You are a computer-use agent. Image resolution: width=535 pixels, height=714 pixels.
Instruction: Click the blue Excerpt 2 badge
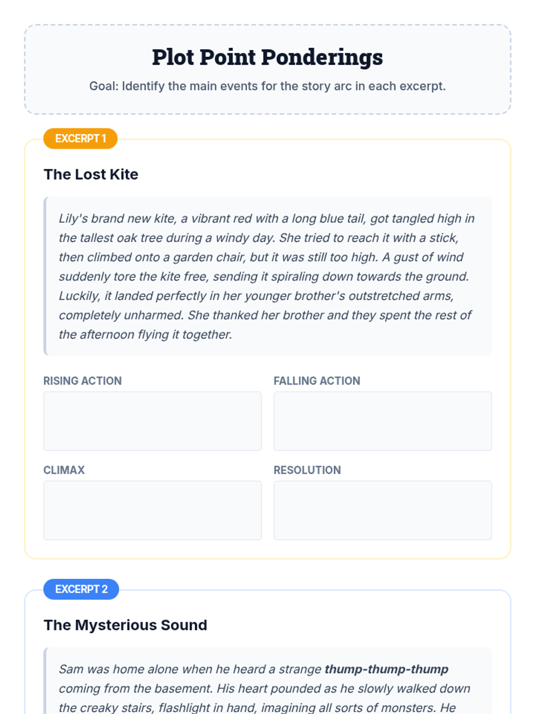coord(81,589)
